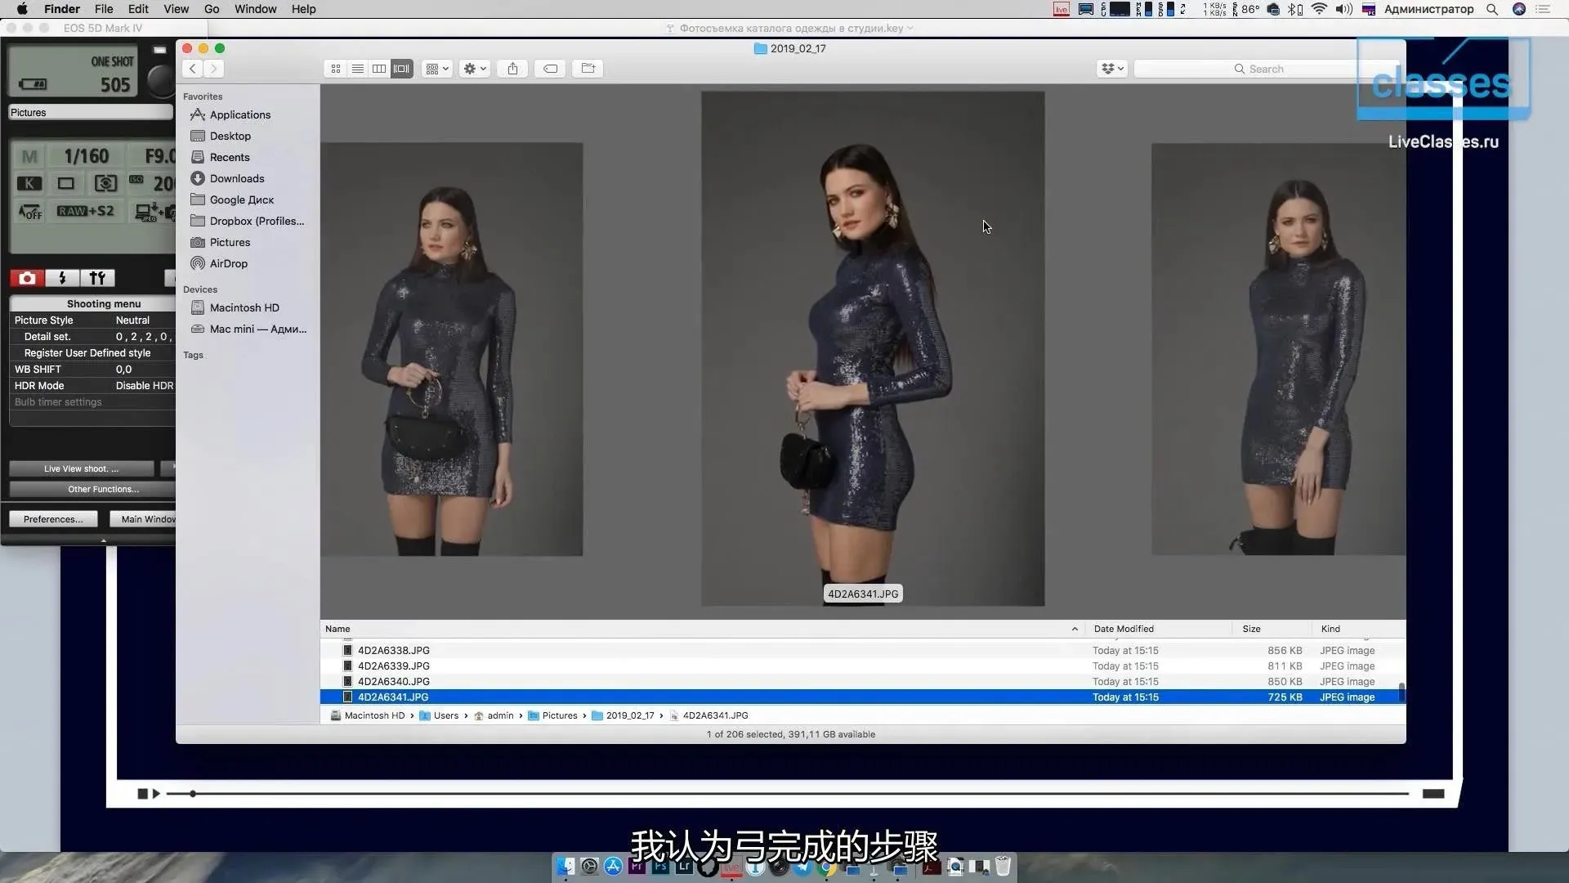Go back in Finder history

(x=193, y=69)
